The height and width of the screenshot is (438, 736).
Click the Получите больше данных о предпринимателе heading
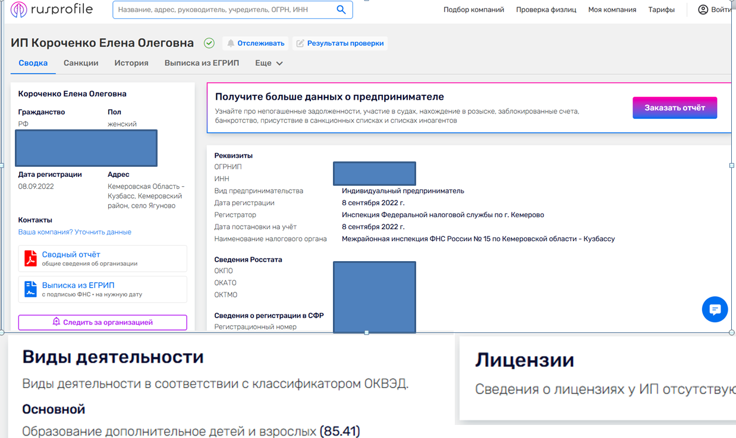point(329,97)
